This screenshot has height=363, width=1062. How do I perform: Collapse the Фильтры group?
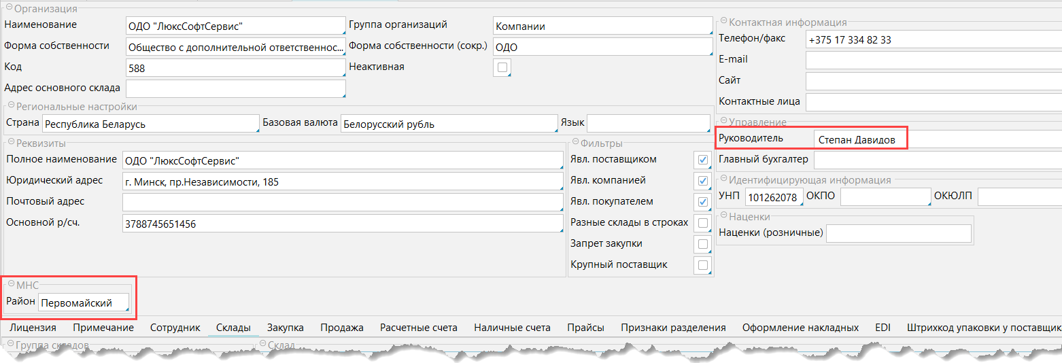tap(576, 143)
